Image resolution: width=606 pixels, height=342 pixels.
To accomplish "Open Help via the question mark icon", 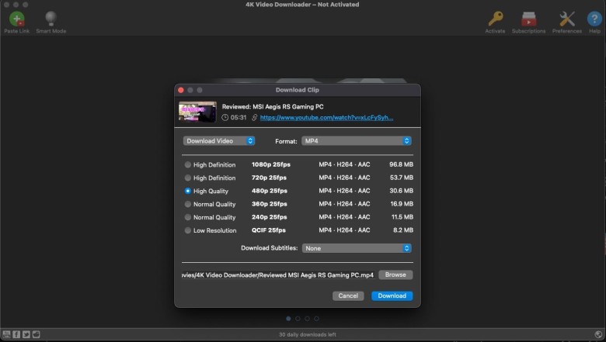I will pos(594,19).
